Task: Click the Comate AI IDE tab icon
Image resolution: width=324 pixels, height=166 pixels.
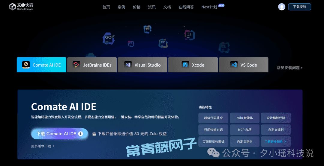Action: tap(26, 65)
